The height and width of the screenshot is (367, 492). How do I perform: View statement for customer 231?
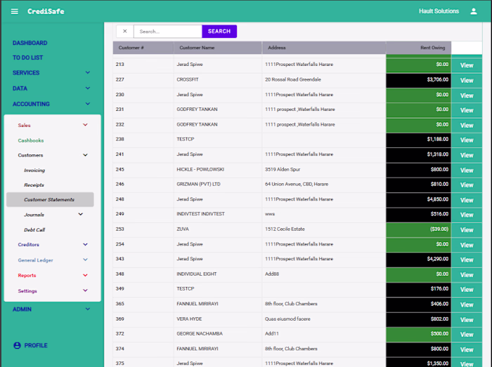[x=467, y=110]
